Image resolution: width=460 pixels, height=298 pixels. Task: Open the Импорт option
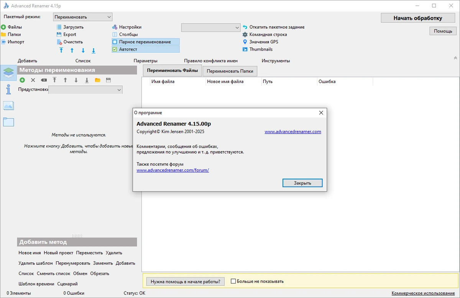point(13,42)
